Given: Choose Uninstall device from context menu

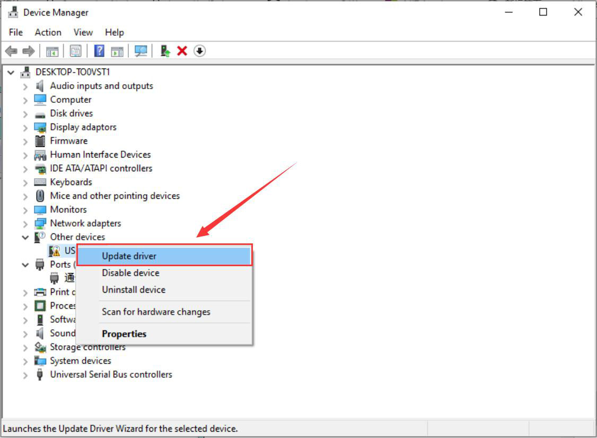Looking at the screenshot, I should [x=164, y=290].
